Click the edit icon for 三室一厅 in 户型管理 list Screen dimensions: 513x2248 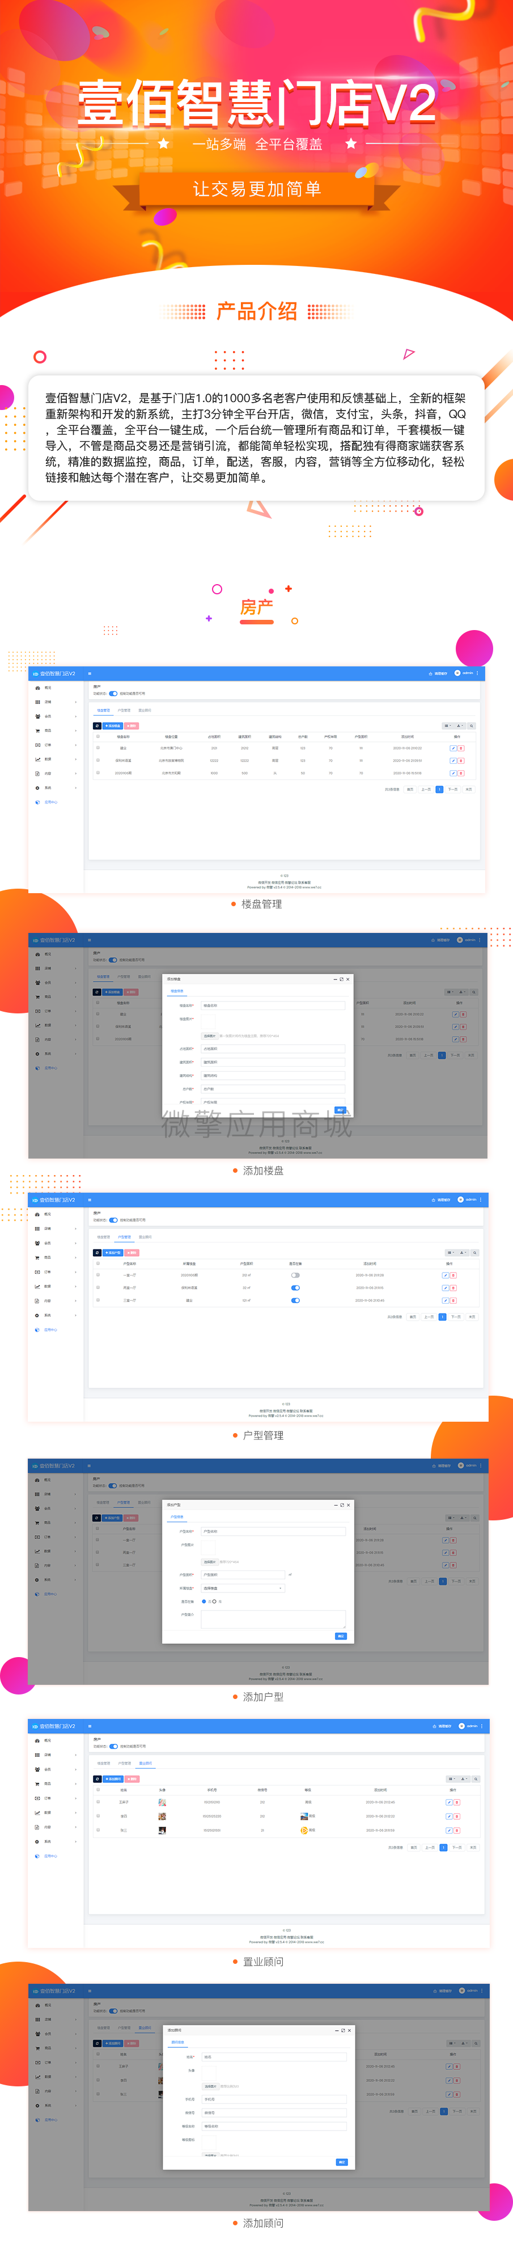tap(445, 1300)
